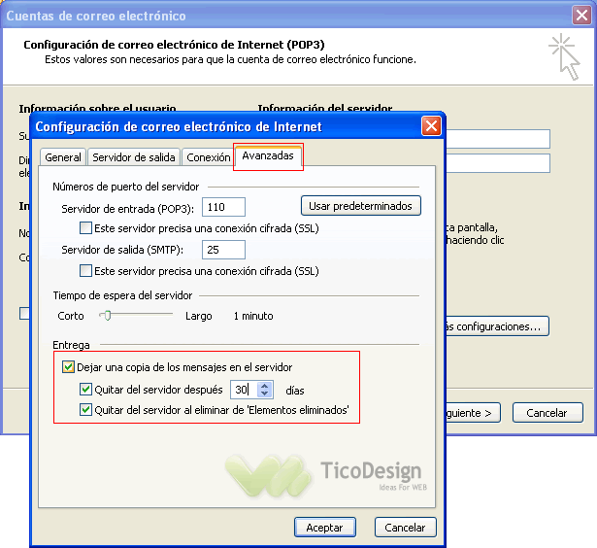Viewport: 597px width, 548px height.
Task: Increase days with the spinner up arrow
Action: [x=265, y=386]
